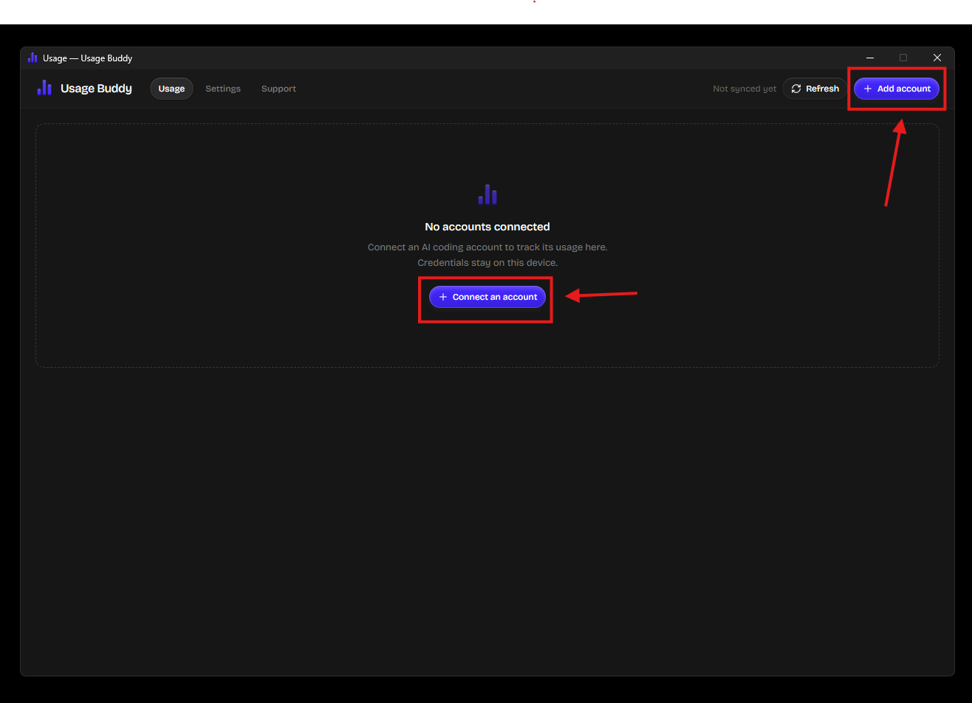Viewport: 972px width, 703px height.
Task: Click the Usage Buddy title text in header
Action: (x=96, y=89)
